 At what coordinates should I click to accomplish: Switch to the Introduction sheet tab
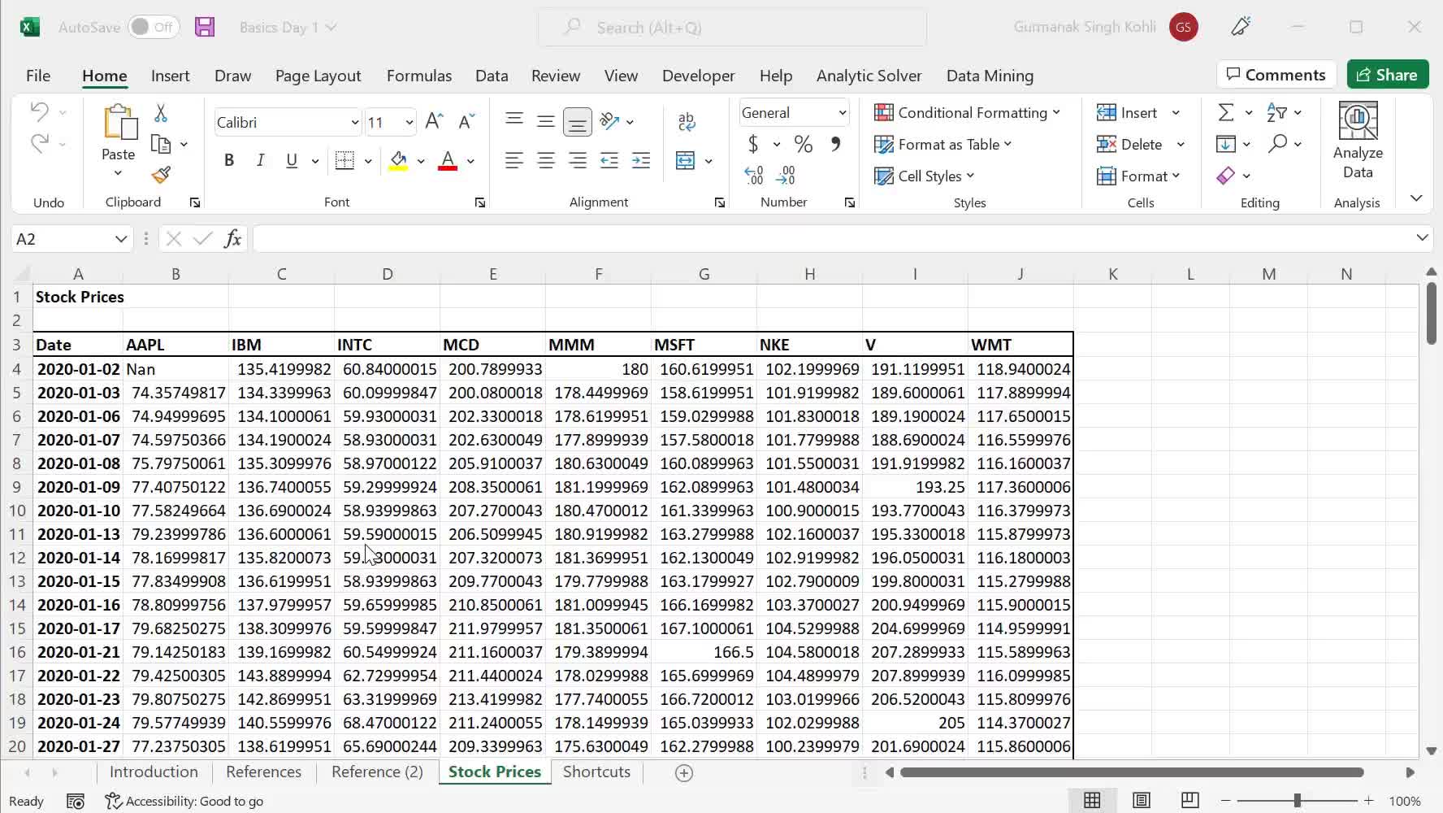coord(154,772)
